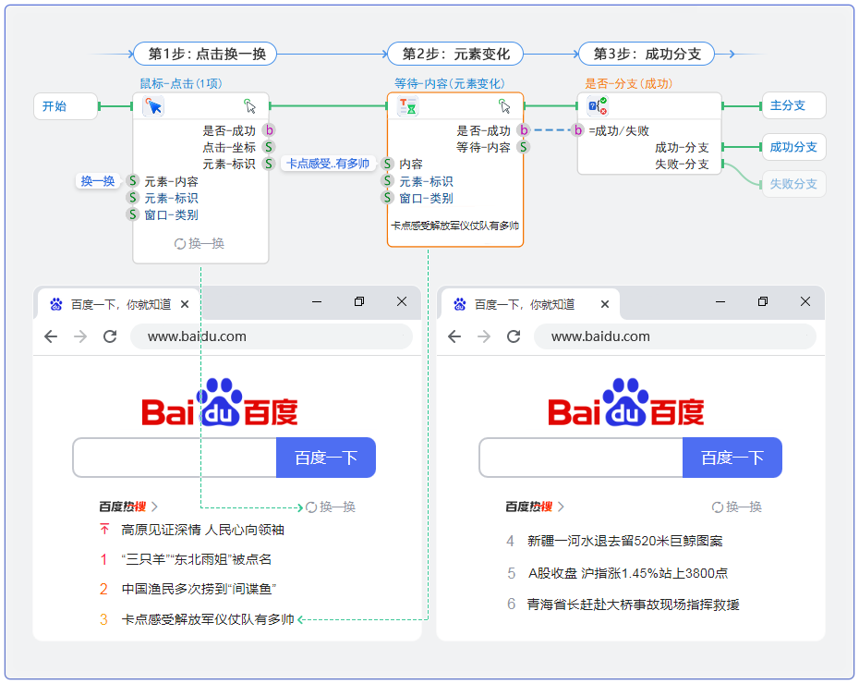Select the 第2步：元素变化 step label

pyautogui.click(x=455, y=55)
